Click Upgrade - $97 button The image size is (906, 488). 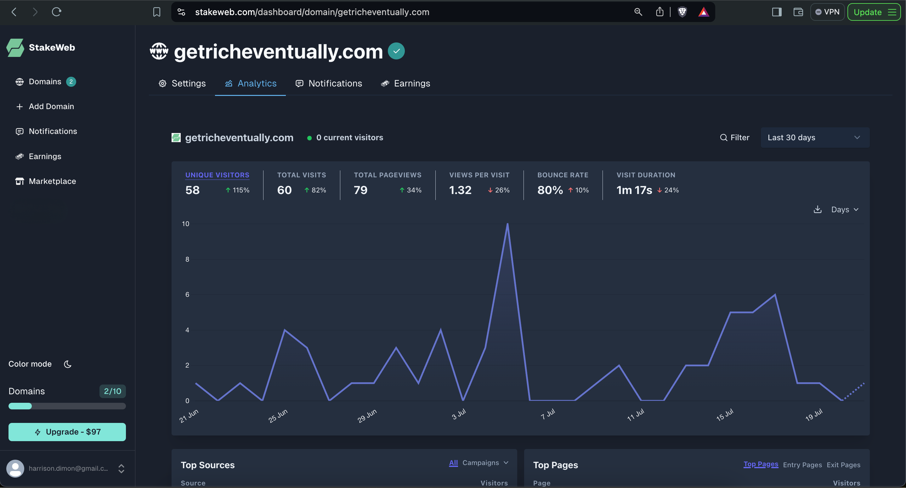click(67, 432)
